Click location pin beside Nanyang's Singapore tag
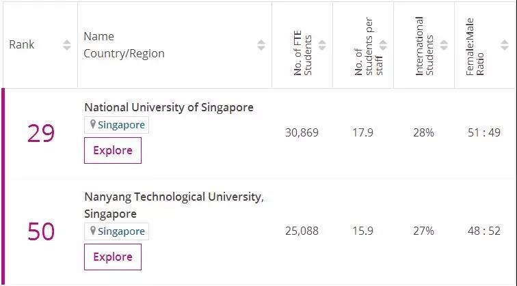The width and height of the screenshot is (517, 286). pyautogui.click(x=92, y=231)
